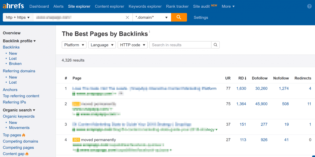The image size is (315, 157).
Task: Open the Settings link
Action: tap(201, 18)
